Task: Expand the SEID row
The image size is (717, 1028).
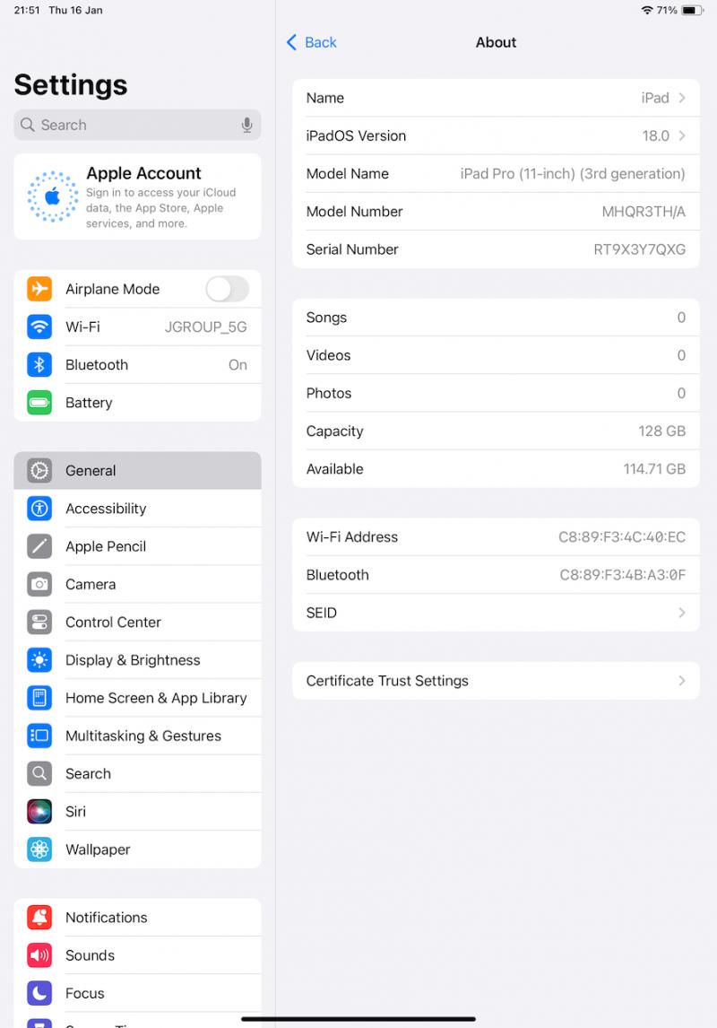Action: pyautogui.click(x=496, y=613)
